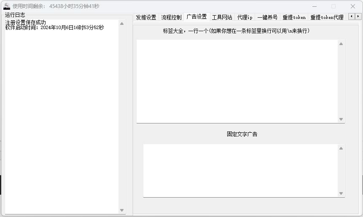
Task: Focus the 固定文字广告 text box
Action: pos(240,170)
